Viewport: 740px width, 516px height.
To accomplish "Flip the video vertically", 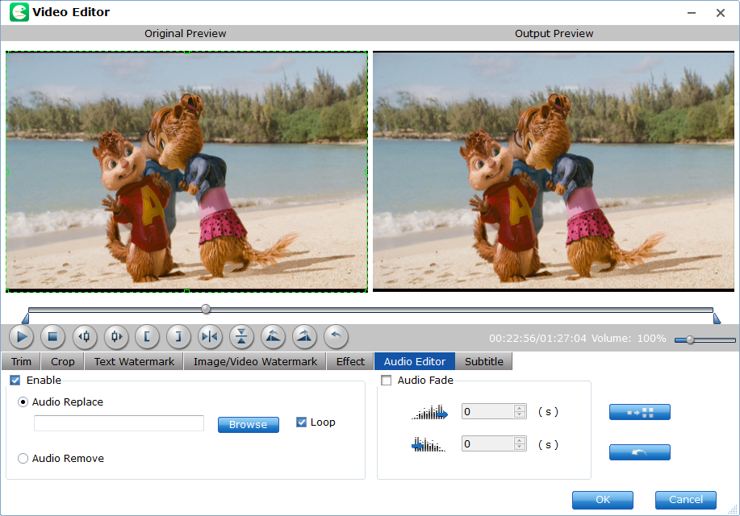I will (241, 336).
